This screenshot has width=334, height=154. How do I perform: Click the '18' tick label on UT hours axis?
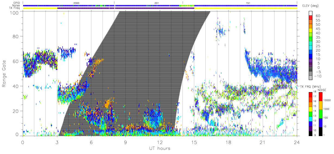(x=228, y=142)
